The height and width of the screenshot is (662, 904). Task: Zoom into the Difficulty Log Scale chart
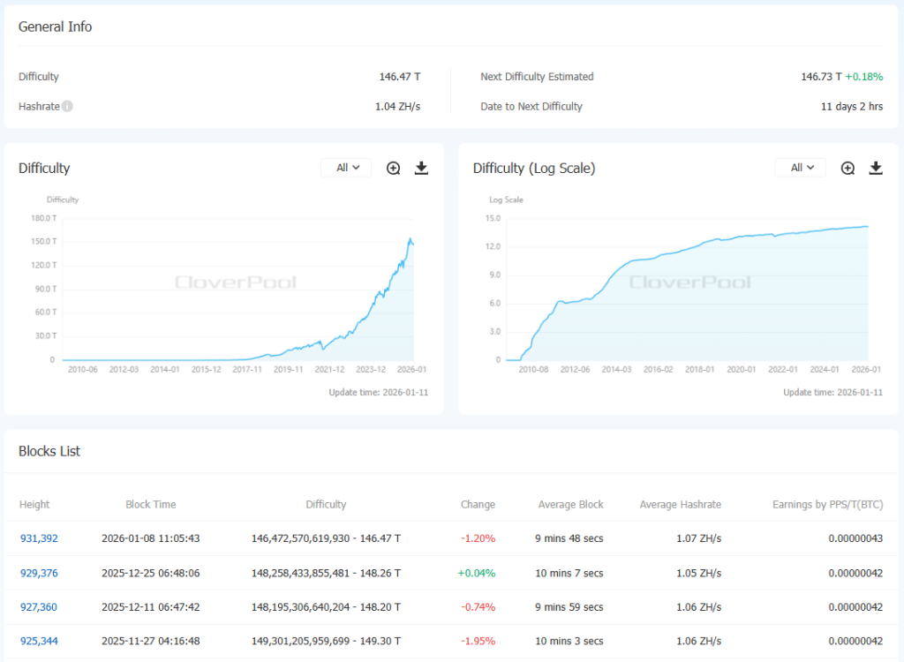pos(847,169)
